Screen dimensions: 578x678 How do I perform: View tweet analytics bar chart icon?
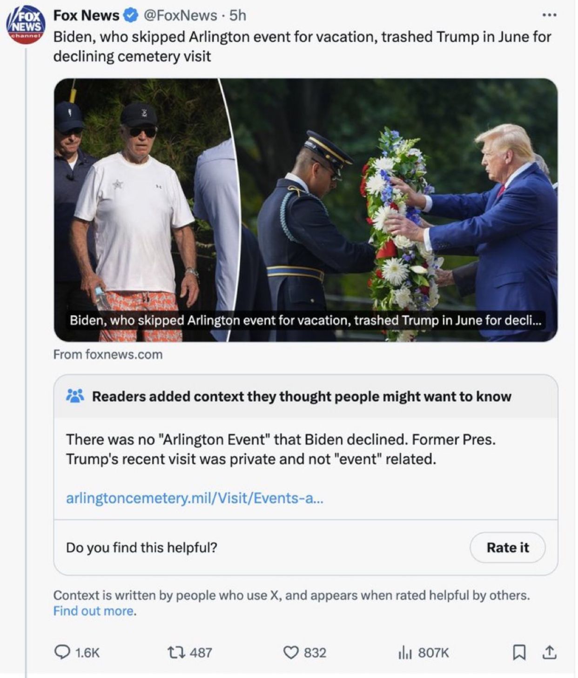[x=405, y=653]
